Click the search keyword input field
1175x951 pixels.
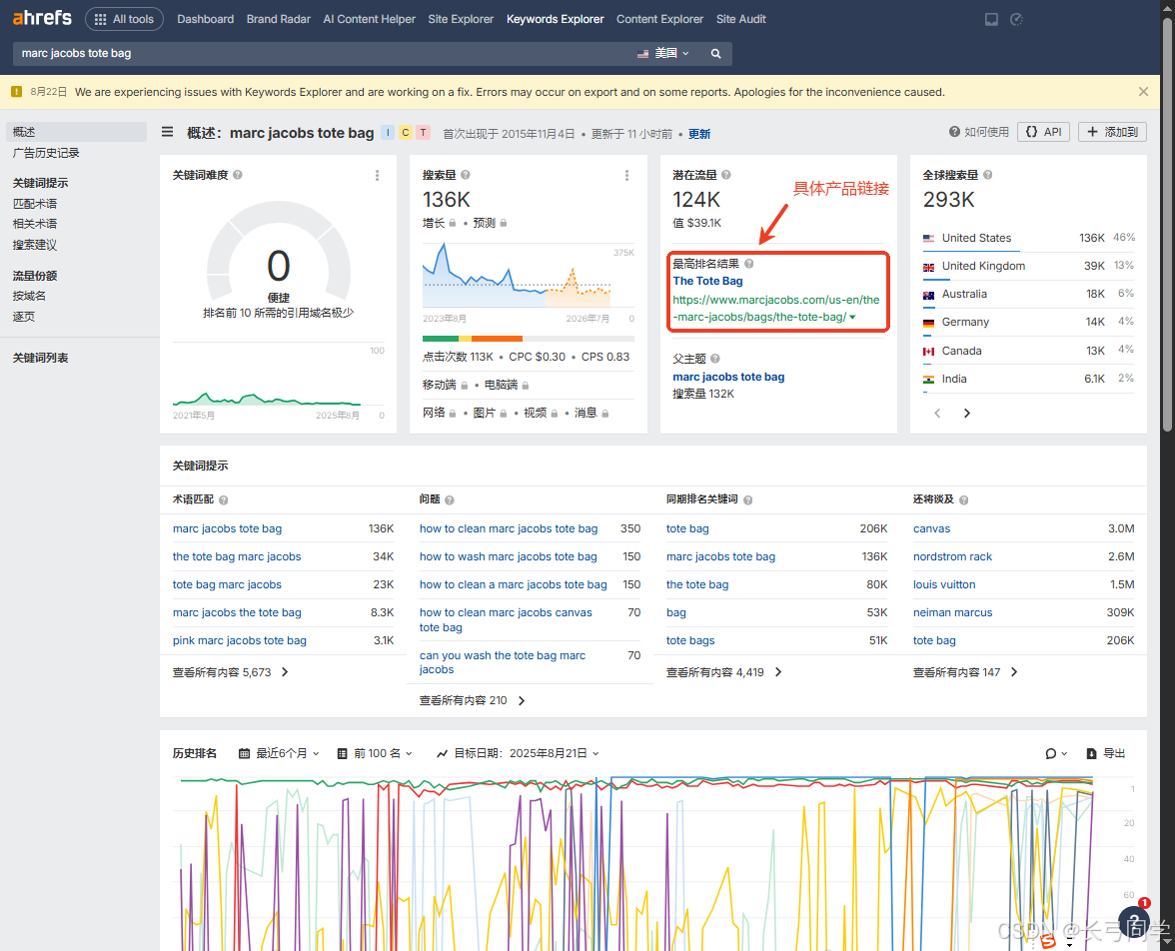(322, 53)
